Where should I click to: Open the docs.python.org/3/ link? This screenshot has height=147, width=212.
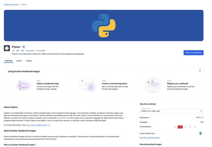pos(37,125)
